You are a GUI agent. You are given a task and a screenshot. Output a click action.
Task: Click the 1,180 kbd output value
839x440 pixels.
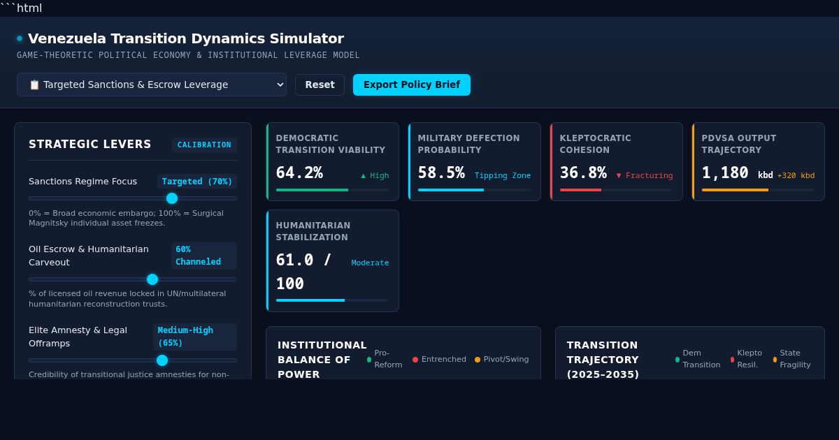point(738,173)
